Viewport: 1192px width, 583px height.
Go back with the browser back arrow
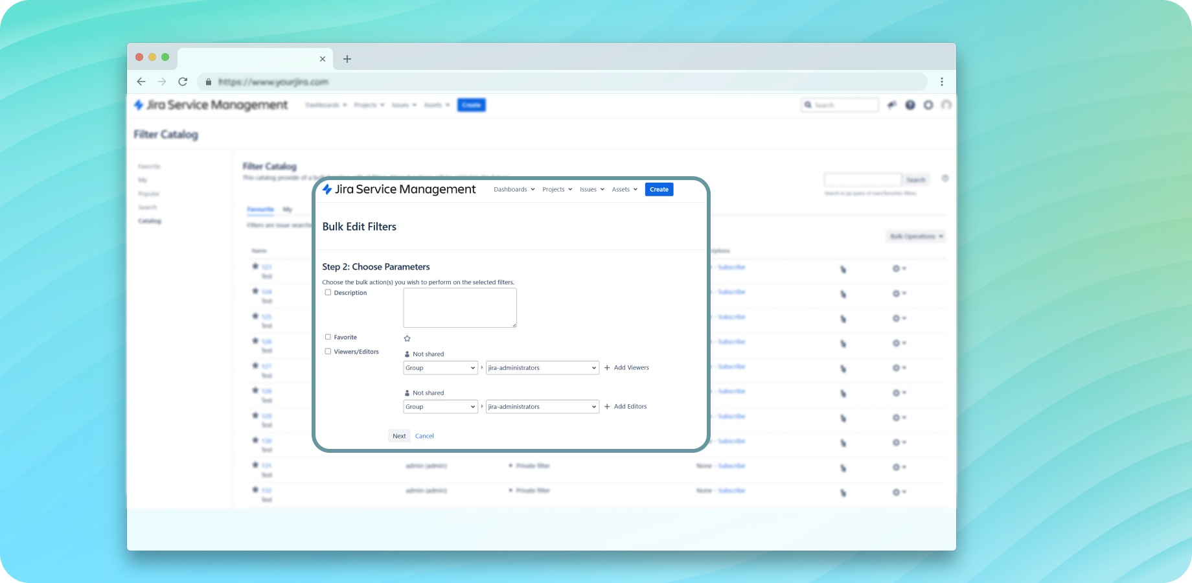(141, 82)
